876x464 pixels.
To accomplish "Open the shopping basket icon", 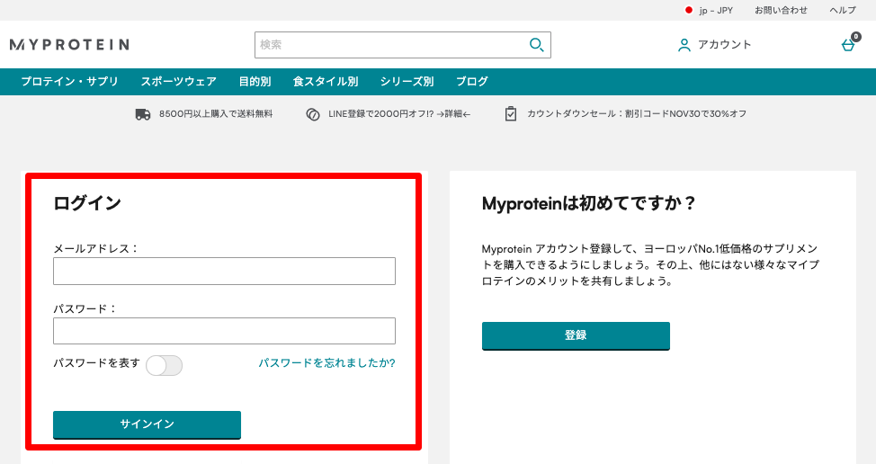I will pos(848,45).
